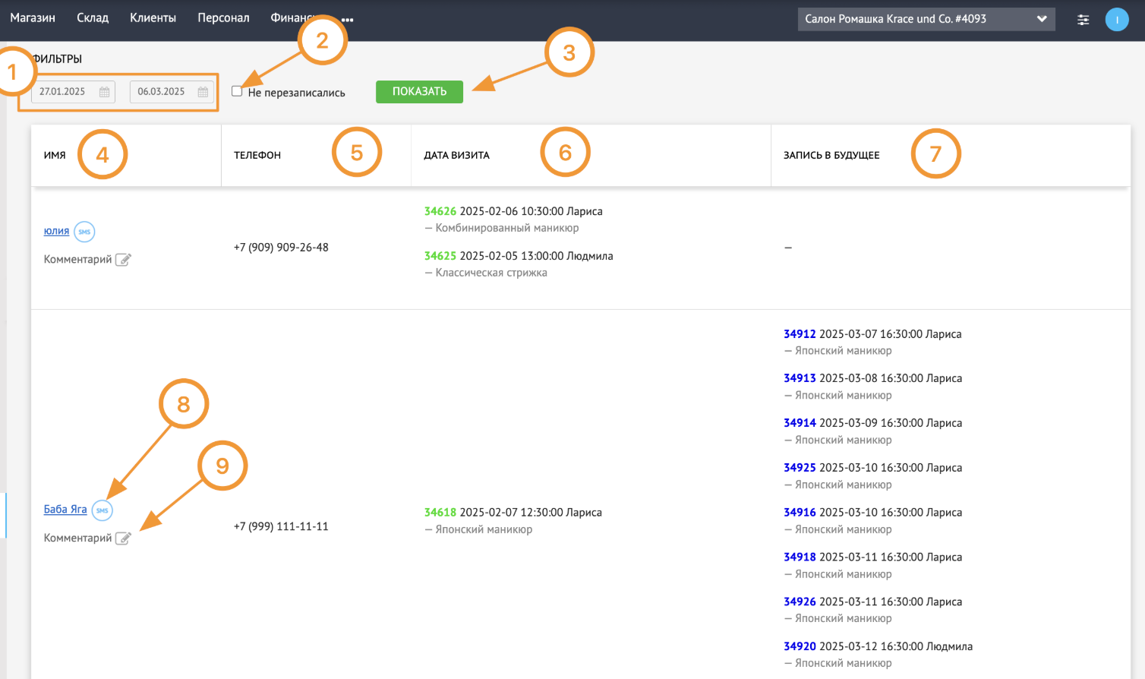
Task: Open the user profile avatar
Action: point(1117,20)
